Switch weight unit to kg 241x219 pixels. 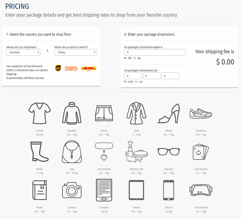pyautogui.click(x=135, y=58)
